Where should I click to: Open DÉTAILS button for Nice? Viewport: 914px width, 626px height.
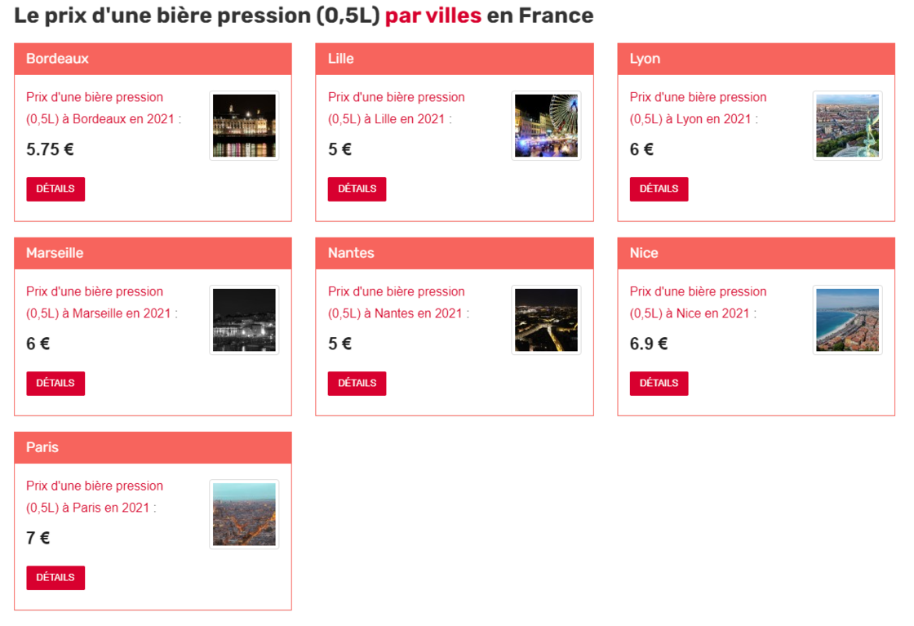click(659, 383)
